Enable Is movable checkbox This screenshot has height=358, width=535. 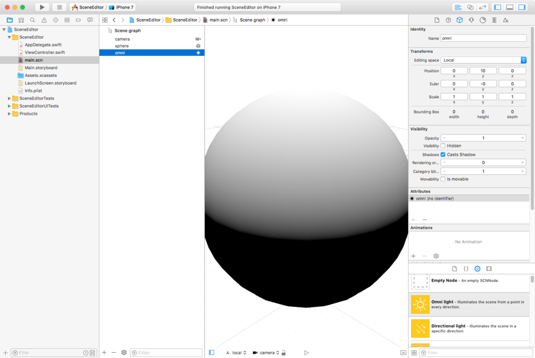coord(443,179)
